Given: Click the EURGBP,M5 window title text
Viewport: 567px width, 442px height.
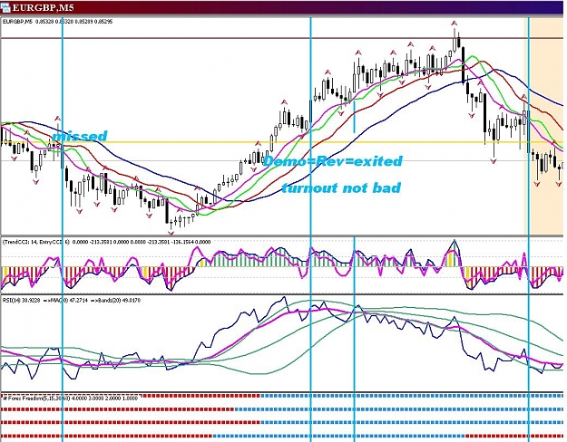Looking at the screenshot, I should (x=43, y=7).
